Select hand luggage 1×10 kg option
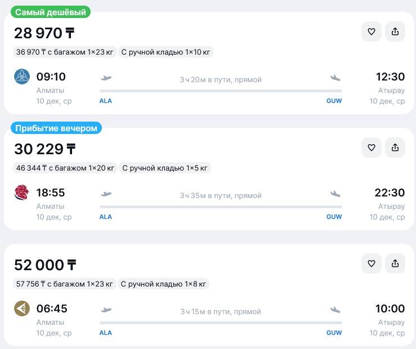The height and width of the screenshot is (349, 416). pyautogui.click(x=166, y=52)
